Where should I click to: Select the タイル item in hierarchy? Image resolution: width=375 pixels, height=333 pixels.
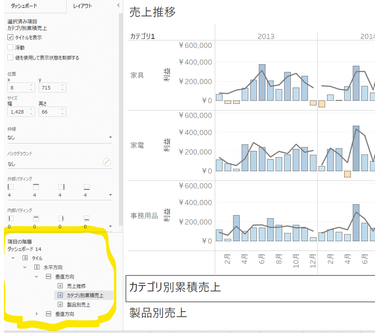37,258
